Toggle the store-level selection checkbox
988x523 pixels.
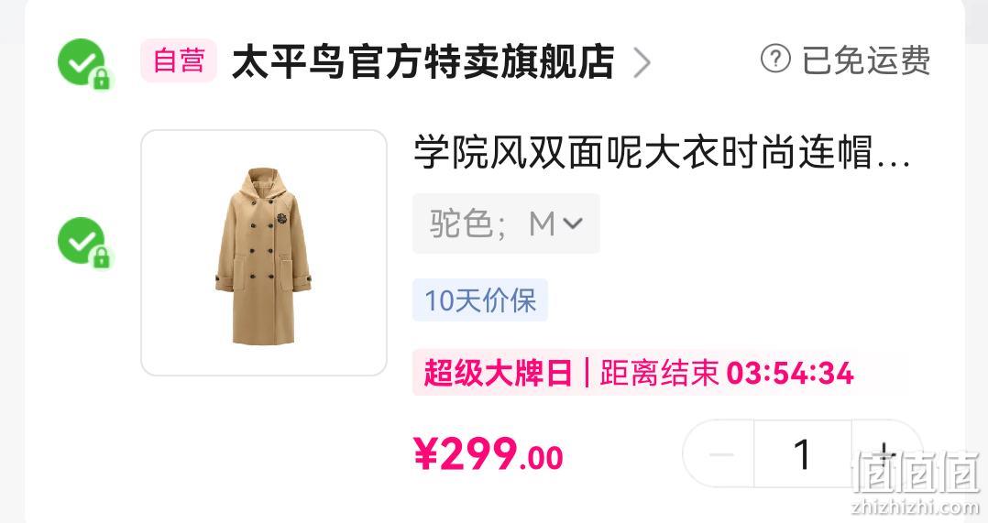(81, 61)
